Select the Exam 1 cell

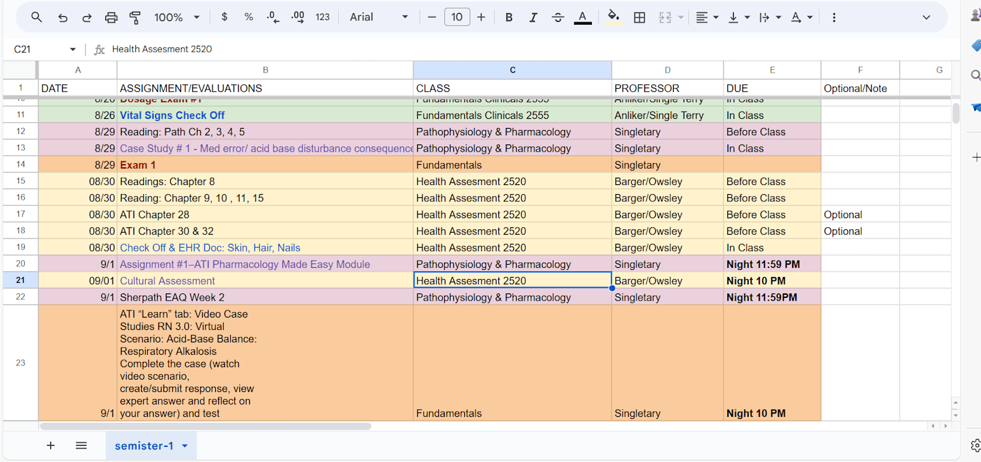266,165
